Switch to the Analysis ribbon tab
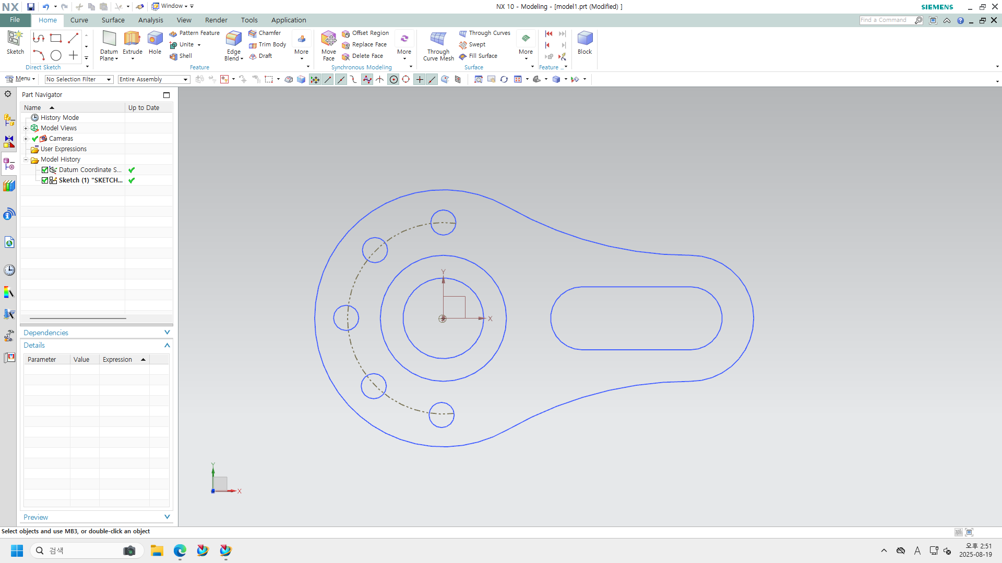The width and height of the screenshot is (1002, 563). [150, 20]
